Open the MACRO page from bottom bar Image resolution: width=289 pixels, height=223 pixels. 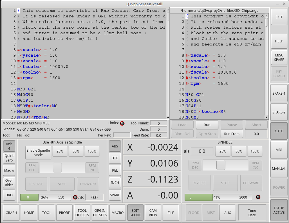(x=118, y=213)
